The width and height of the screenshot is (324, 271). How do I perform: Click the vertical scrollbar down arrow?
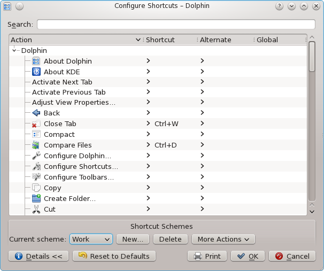click(312, 212)
